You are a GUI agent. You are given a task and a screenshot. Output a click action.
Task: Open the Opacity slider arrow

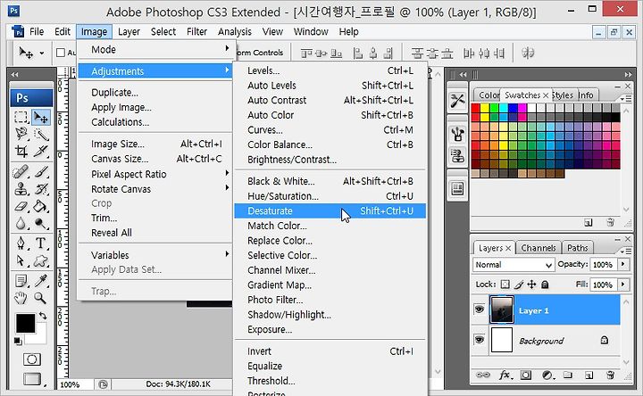(623, 264)
